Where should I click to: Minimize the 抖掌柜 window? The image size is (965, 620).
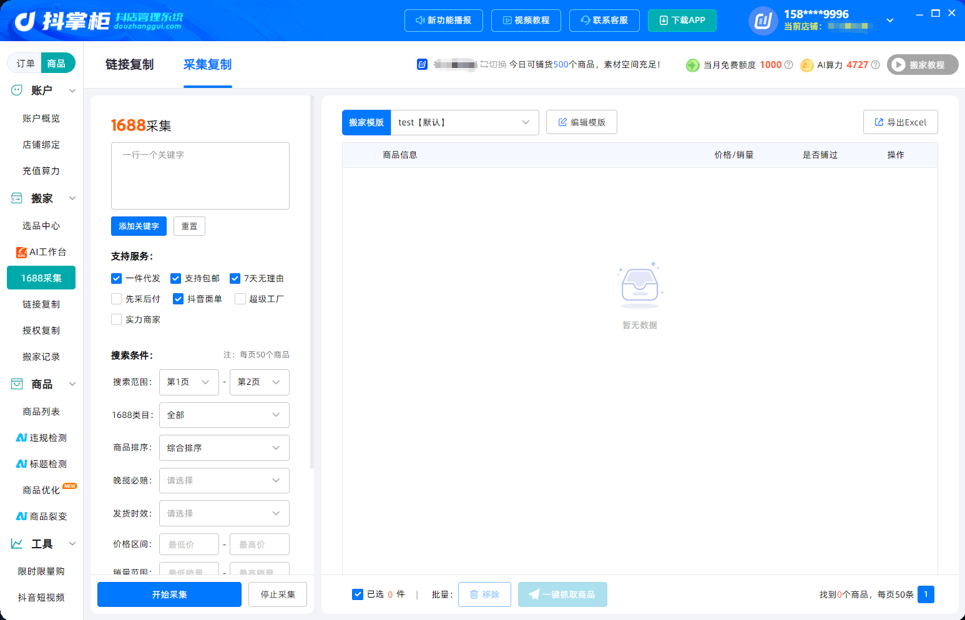(919, 13)
